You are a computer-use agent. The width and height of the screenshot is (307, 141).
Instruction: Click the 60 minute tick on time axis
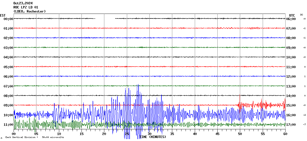(x=285, y=134)
